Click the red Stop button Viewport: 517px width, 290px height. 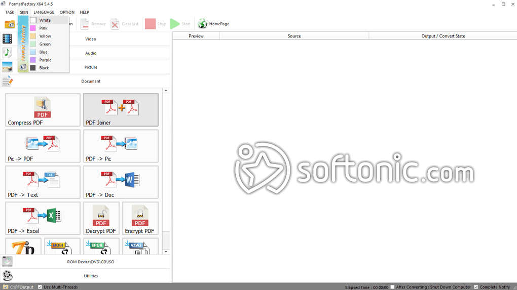click(x=150, y=24)
